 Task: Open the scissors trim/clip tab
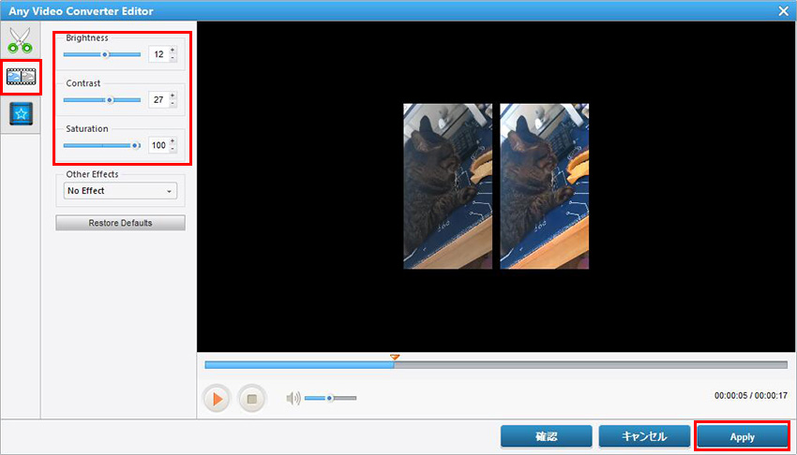(20, 41)
